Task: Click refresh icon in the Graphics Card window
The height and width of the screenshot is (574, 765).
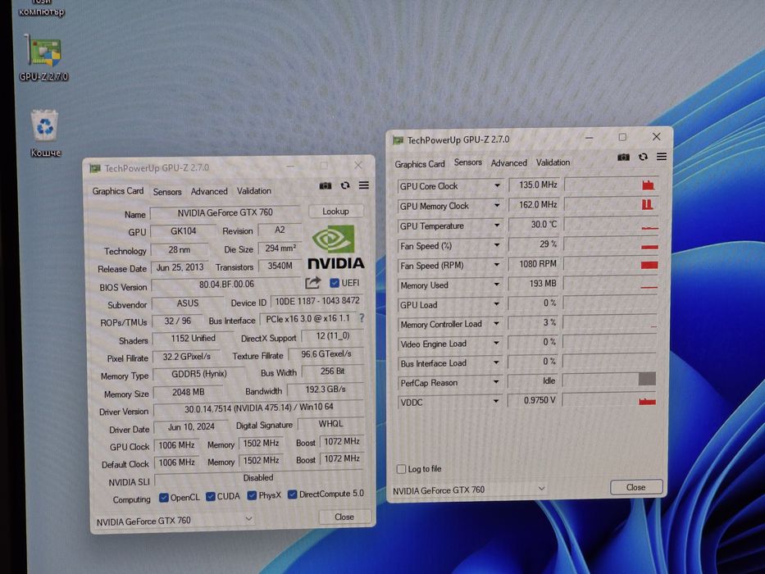Action: [345, 185]
